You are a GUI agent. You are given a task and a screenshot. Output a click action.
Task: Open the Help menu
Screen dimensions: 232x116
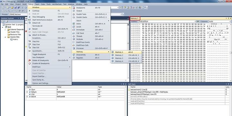point(86,4)
